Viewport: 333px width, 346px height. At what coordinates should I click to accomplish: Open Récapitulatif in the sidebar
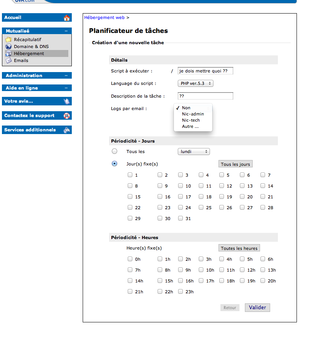[x=28, y=40]
